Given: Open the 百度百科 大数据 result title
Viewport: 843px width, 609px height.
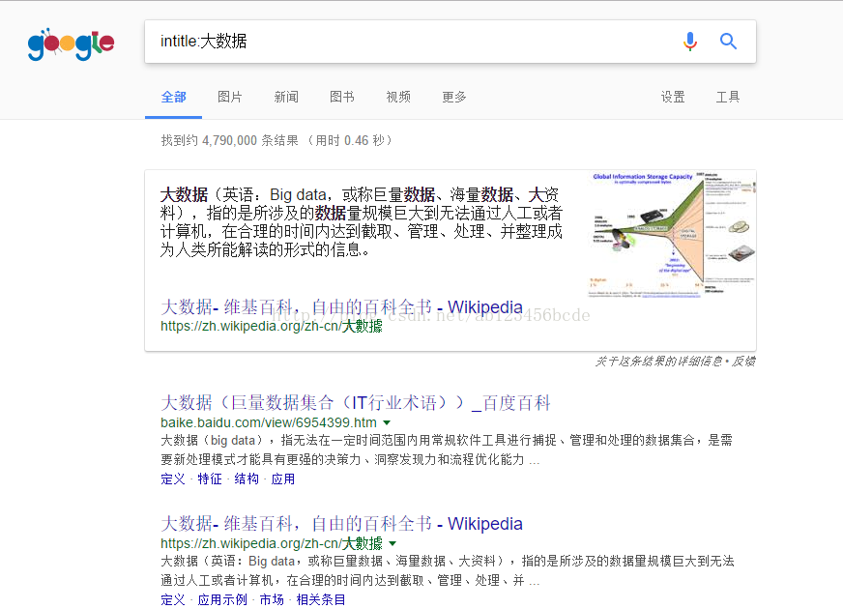Looking at the screenshot, I should [x=356, y=402].
